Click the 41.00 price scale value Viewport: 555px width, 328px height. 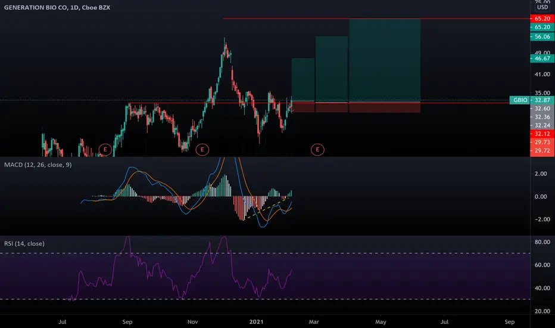tap(542, 75)
